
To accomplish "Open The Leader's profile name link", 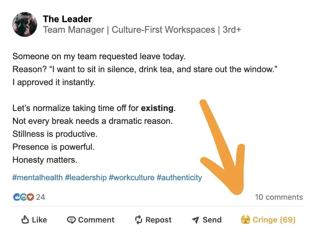I will pyautogui.click(x=67, y=19).
